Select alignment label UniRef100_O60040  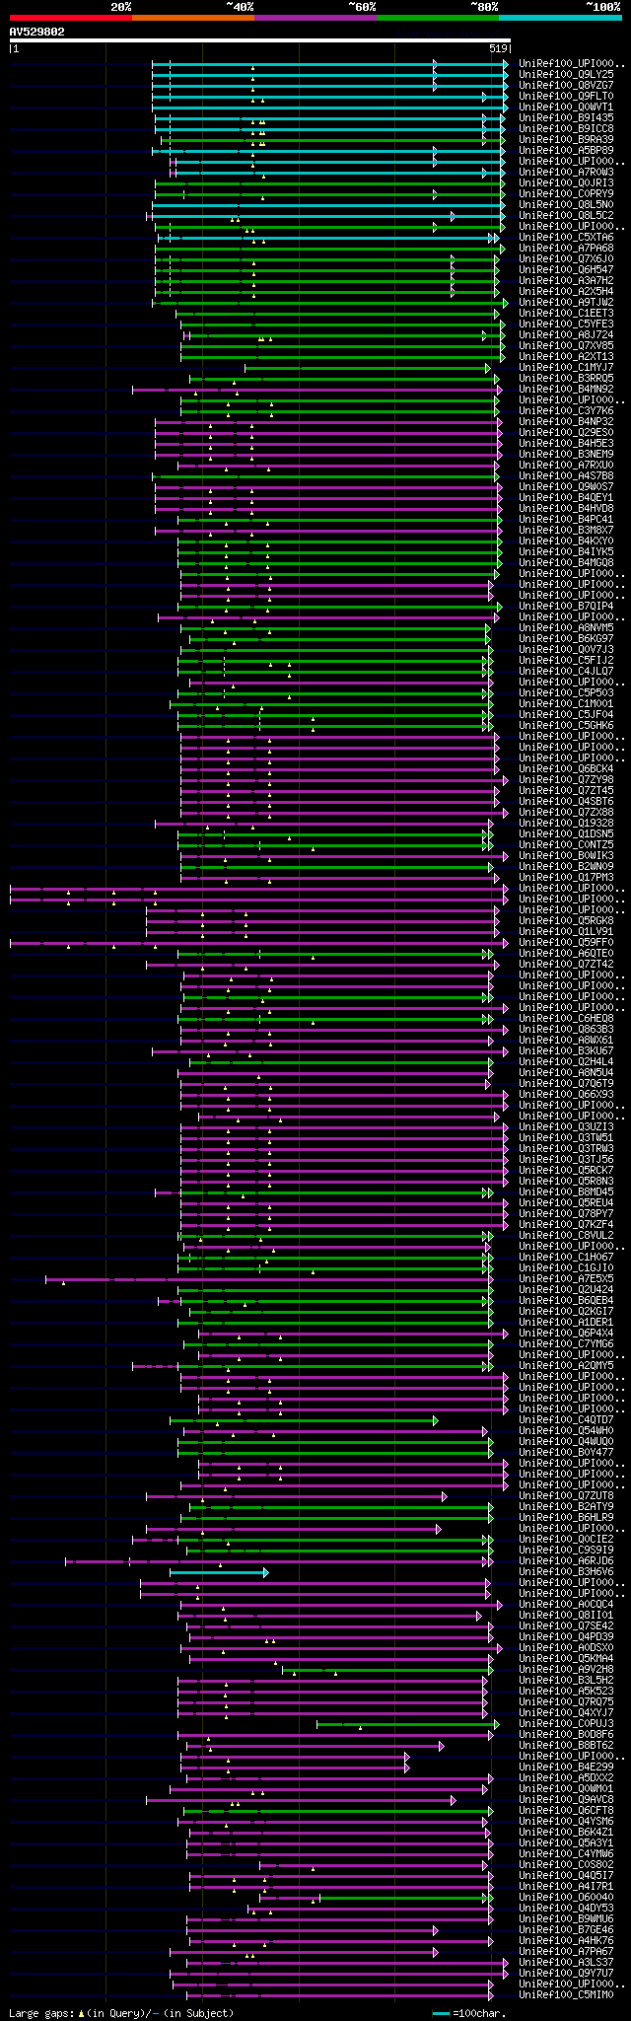[x=566, y=1897]
